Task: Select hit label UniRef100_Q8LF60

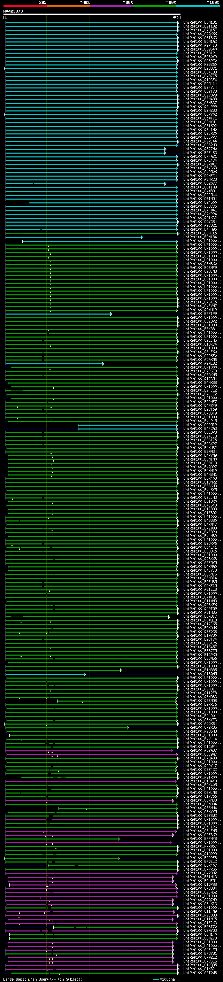Action: click(x=200, y=352)
